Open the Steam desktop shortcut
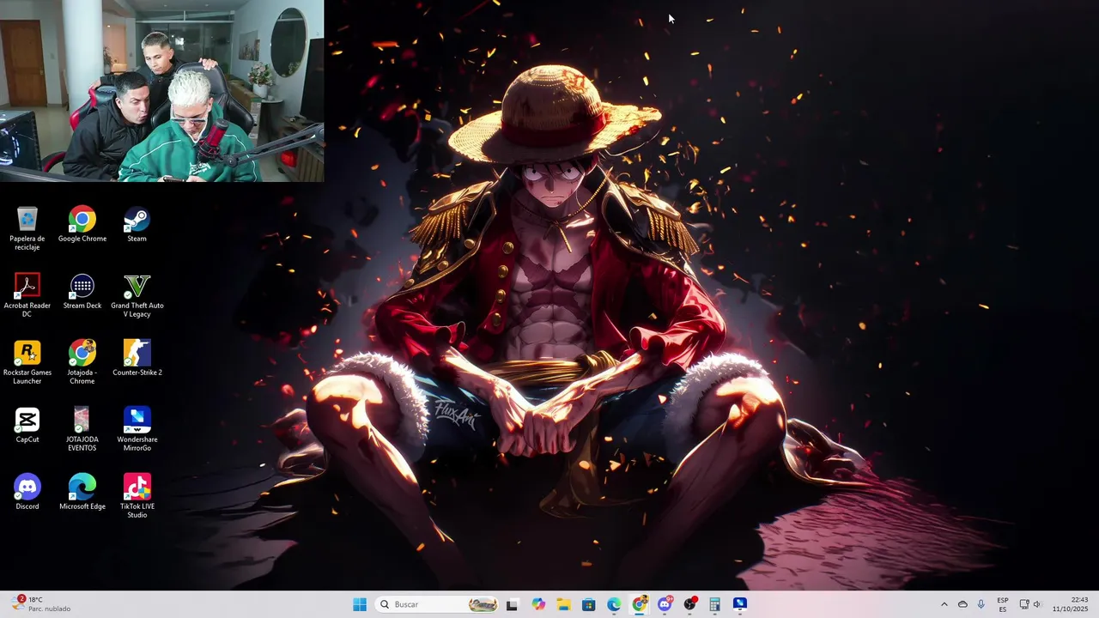Image resolution: width=1099 pixels, height=618 pixels. coord(137,224)
